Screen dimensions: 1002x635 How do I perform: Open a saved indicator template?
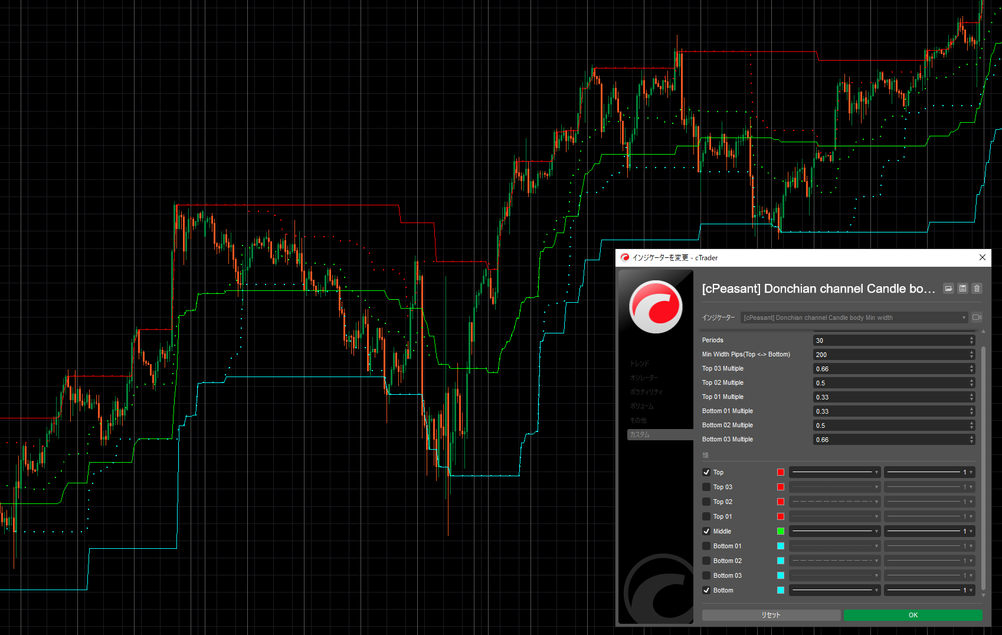coord(948,289)
